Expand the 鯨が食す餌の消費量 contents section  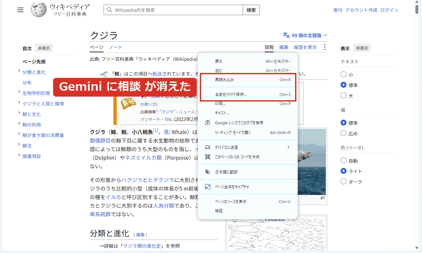point(19,134)
